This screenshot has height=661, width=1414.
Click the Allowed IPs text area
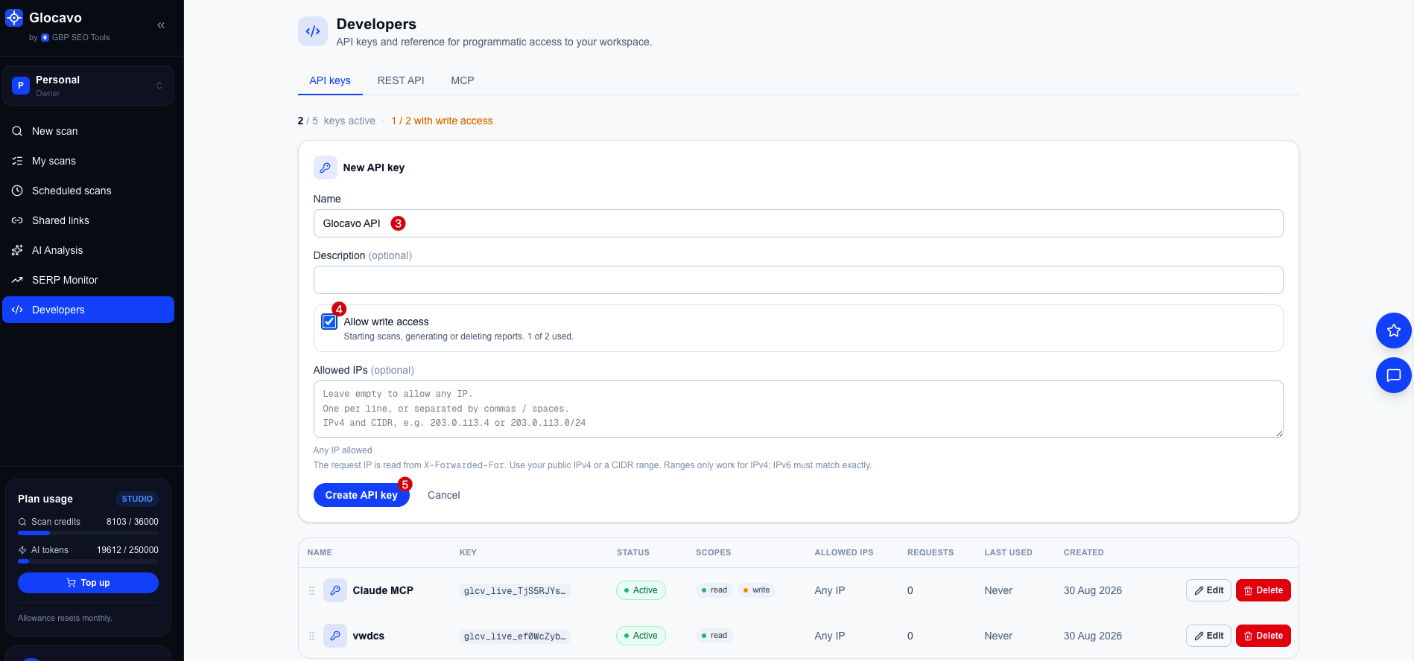coord(798,409)
